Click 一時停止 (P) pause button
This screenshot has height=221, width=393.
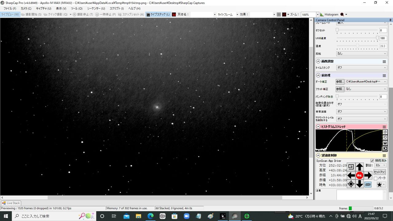106,14
